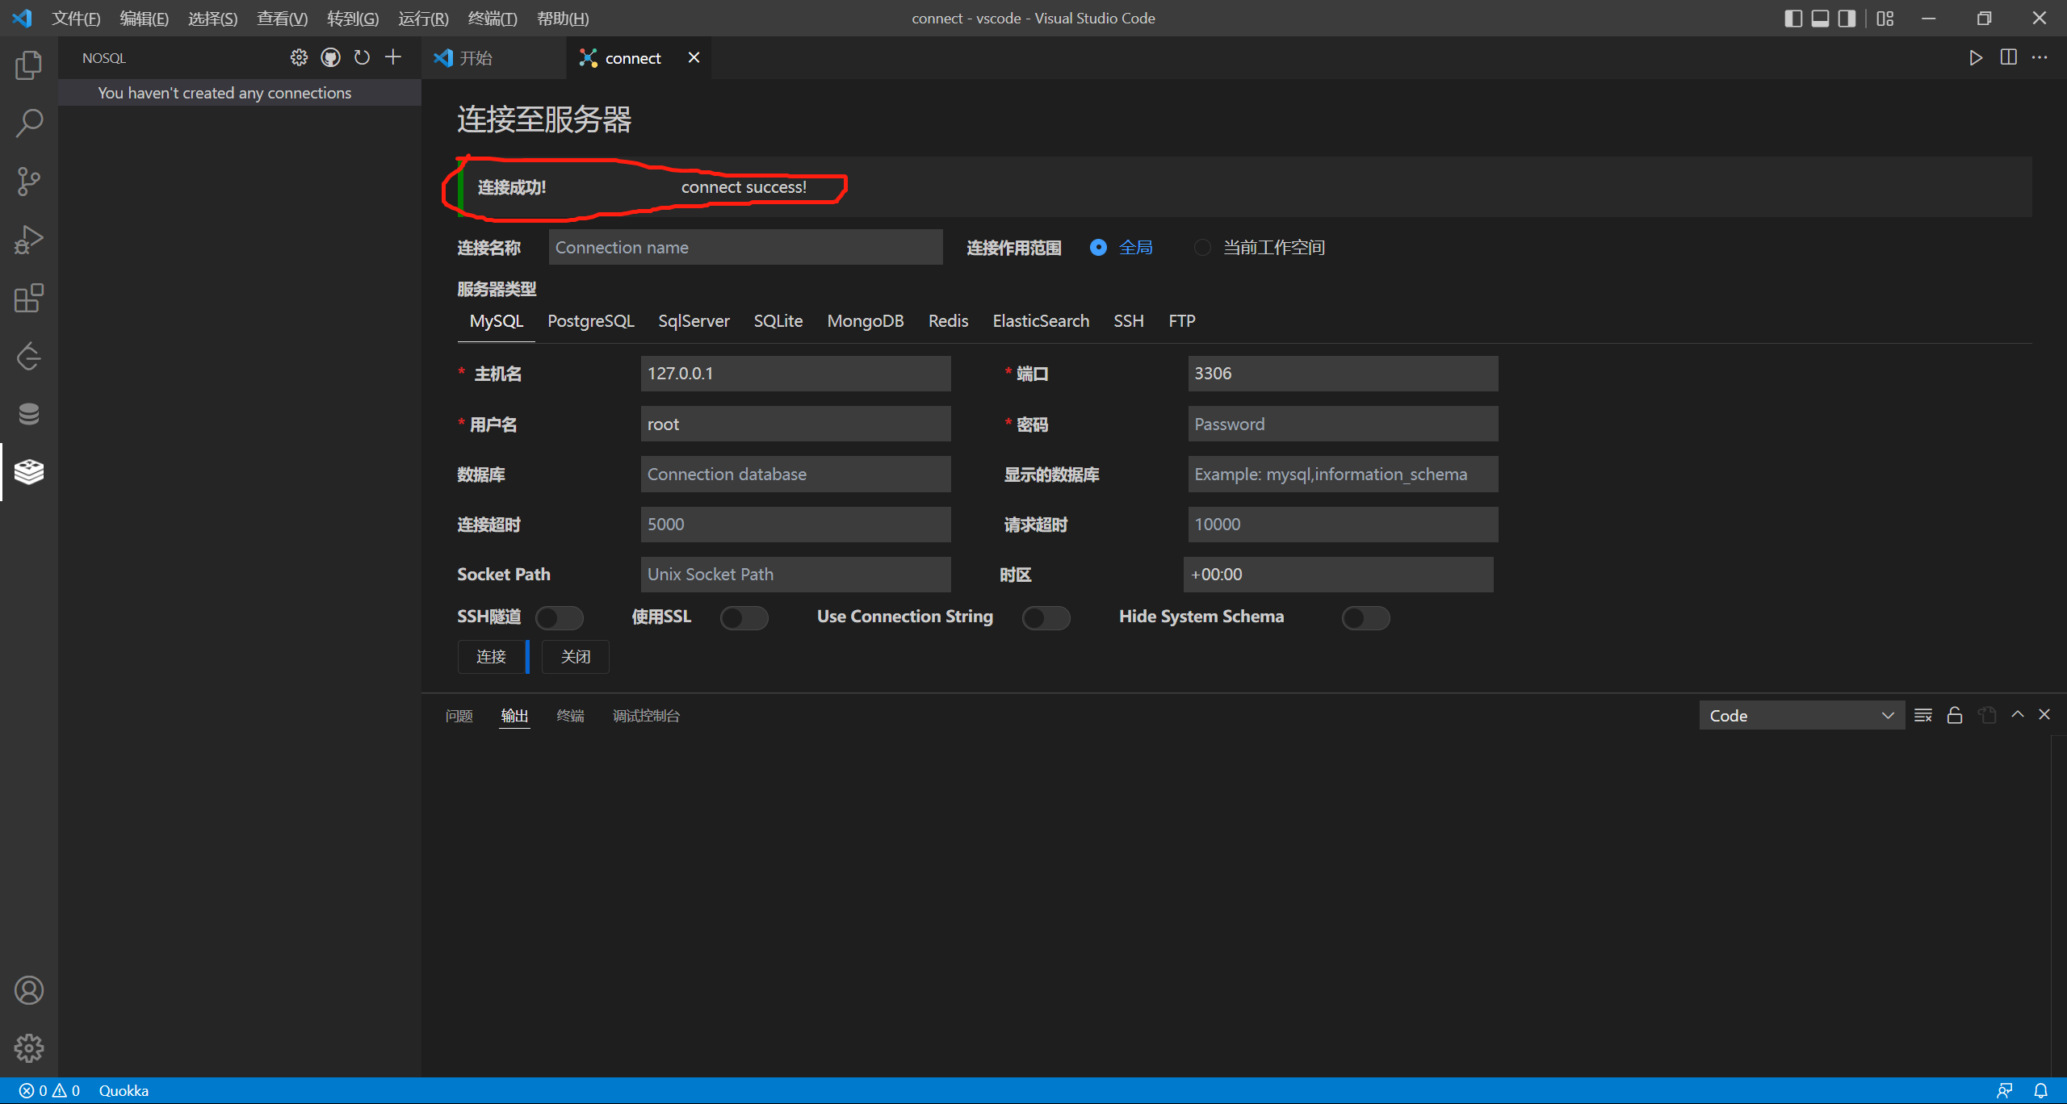Toggle Hide System Schema switch
2067x1104 pixels.
click(x=1365, y=618)
